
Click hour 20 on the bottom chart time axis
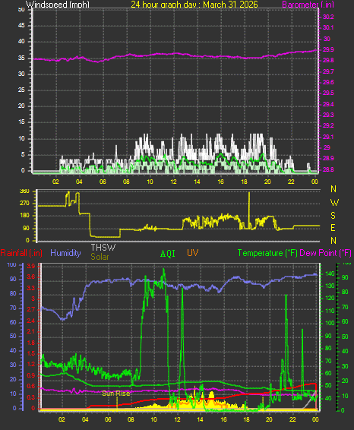[x=269, y=419]
